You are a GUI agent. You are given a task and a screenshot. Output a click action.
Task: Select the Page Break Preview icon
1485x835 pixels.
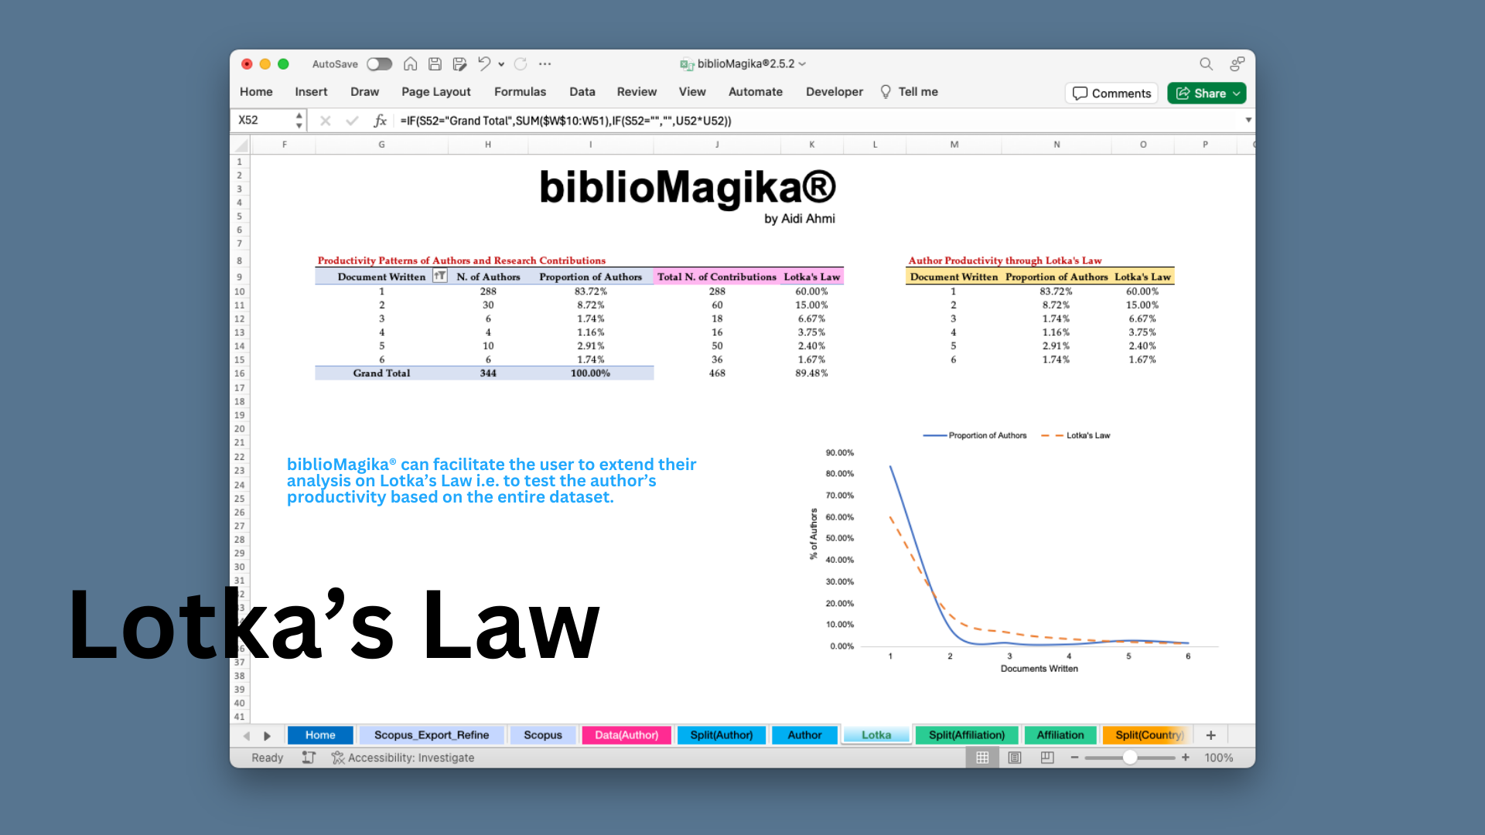point(1047,758)
